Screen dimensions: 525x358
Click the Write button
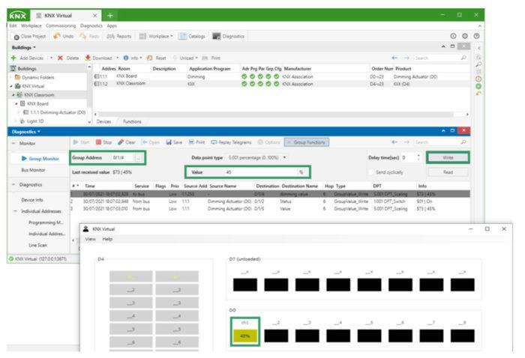pos(448,157)
